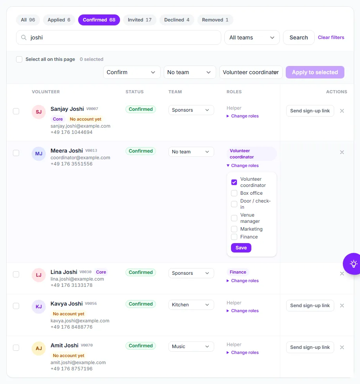Open the bulk No team dropdown
The width and height of the screenshot is (360, 384).
(190, 72)
